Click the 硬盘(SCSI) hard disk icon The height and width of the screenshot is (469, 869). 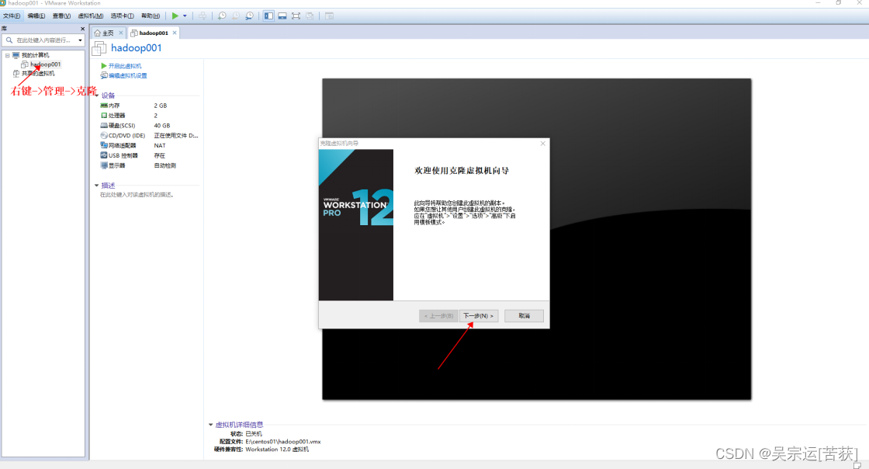coord(104,125)
